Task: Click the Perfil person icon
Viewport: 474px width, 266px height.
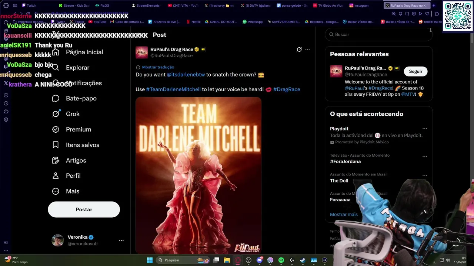Action: pyautogui.click(x=56, y=176)
